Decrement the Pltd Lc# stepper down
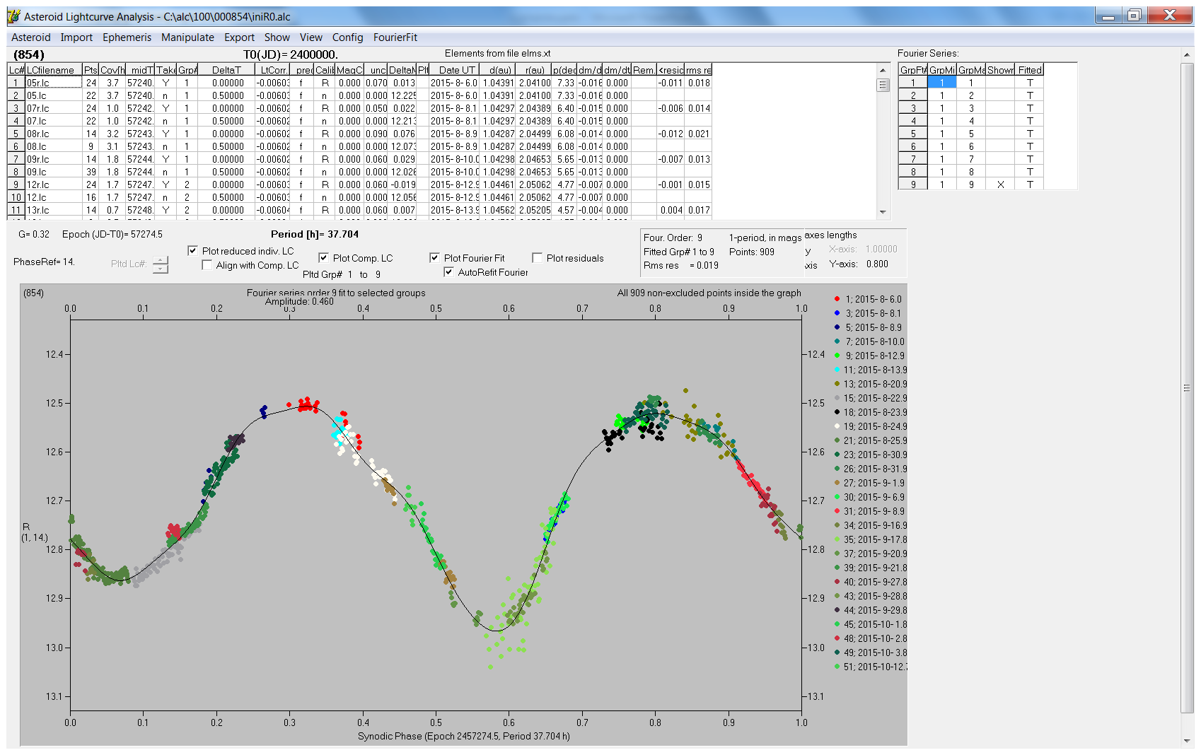This screenshot has height=755, width=1201. click(x=161, y=269)
